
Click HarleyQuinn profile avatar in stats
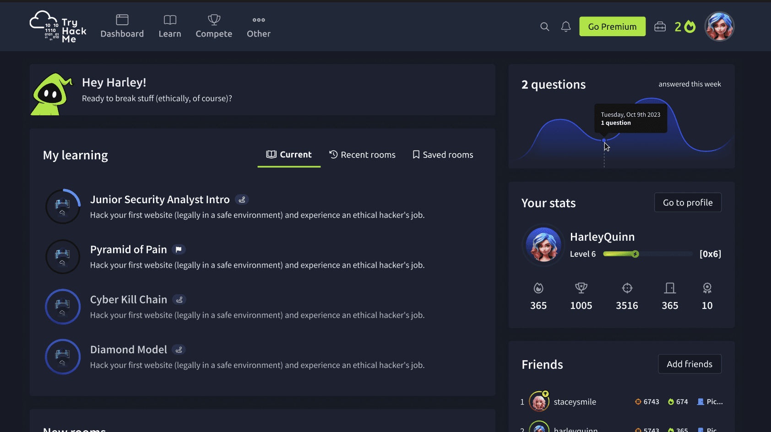543,245
